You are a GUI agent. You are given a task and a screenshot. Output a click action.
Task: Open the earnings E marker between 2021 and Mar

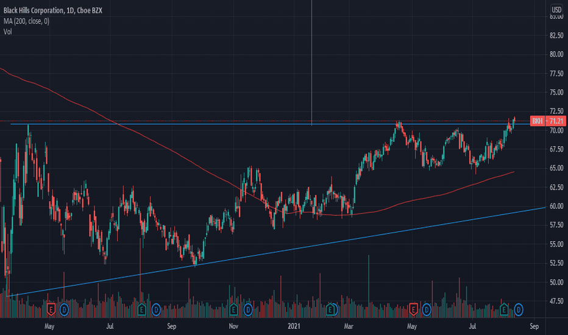[x=330, y=309]
